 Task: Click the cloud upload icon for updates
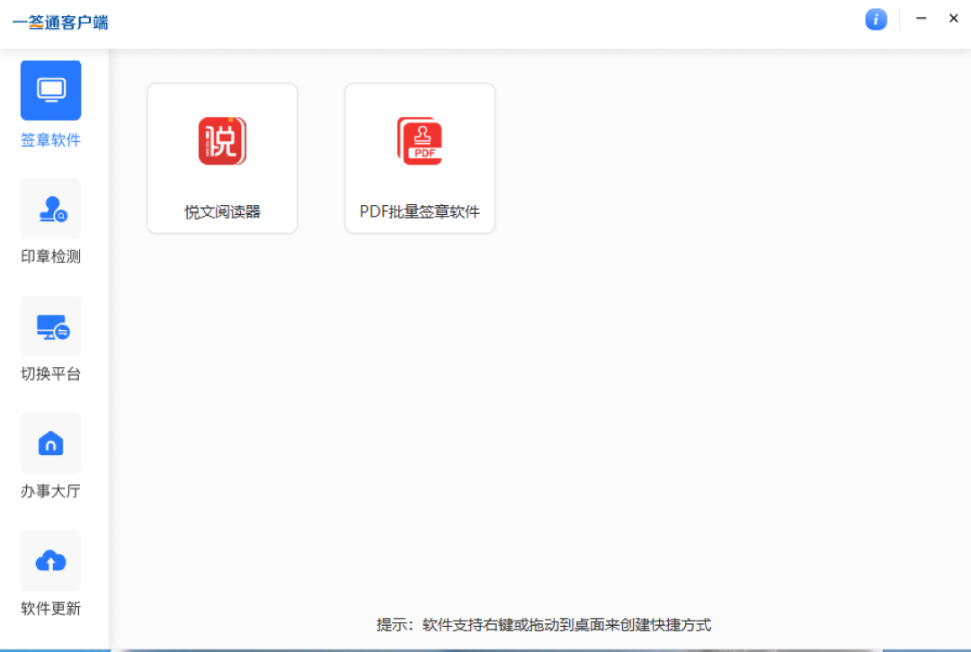[x=50, y=560]
